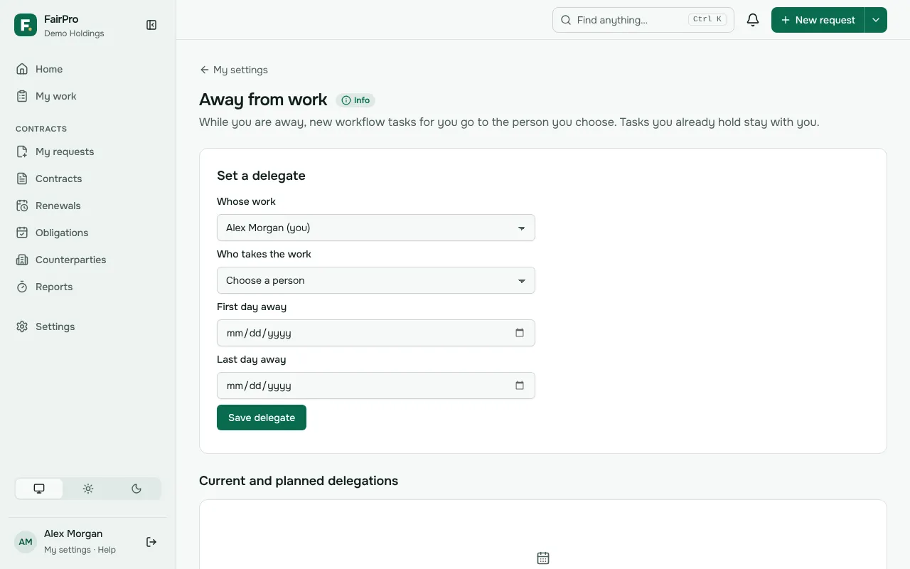The height and width of the screenshot is (569, 910).
Task: Click the Find anything search field
Action: pos(643,20)
